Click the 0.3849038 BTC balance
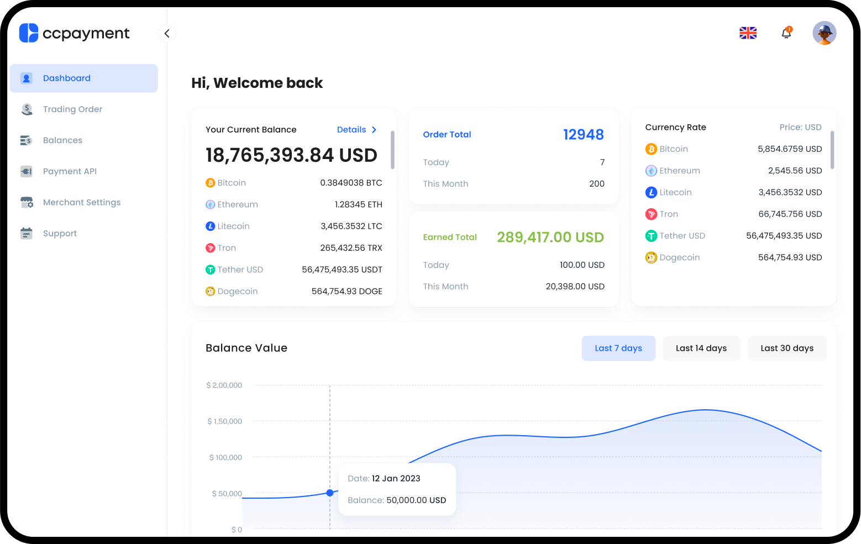 pyautogui.click(x=351, y=183)
